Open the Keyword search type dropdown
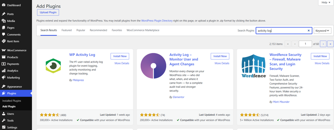 pos(322,31)
